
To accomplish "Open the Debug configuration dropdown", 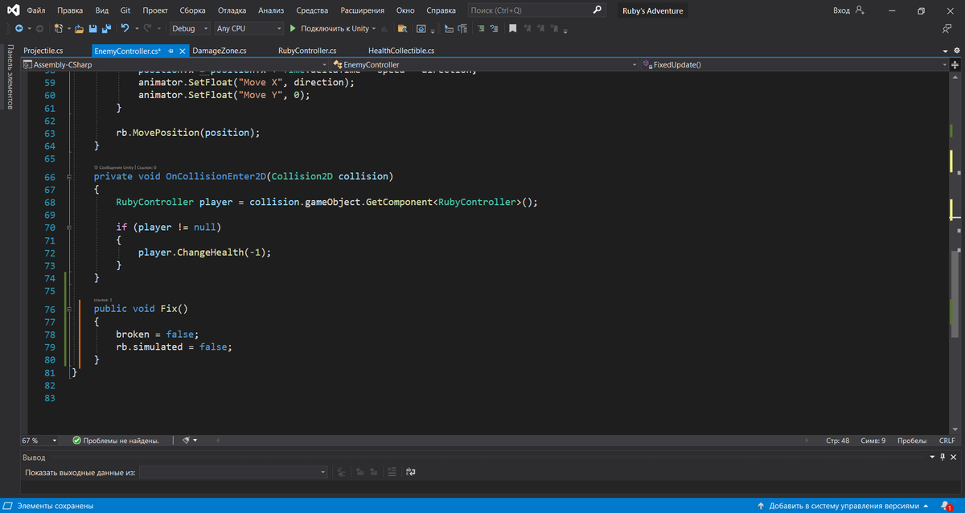I will pyautogui.click(x=190, y=28).
